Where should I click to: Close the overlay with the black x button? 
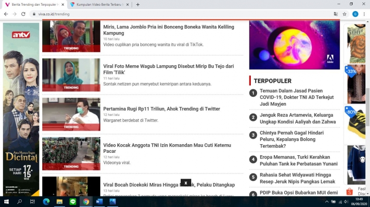(x=185, y=183)
